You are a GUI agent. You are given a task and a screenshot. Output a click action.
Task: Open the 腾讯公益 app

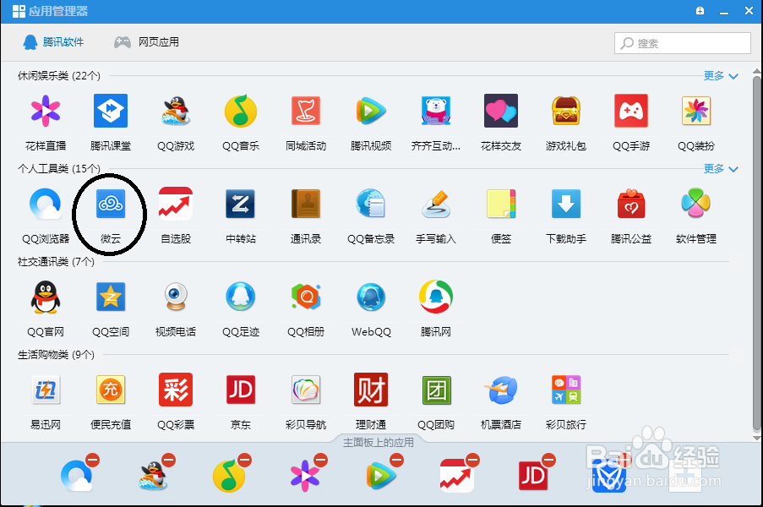[x=631, y=204]
